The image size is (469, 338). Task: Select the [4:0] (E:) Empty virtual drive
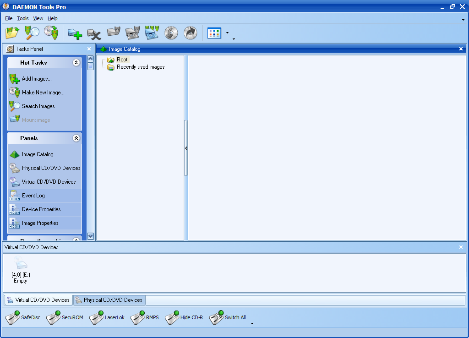pos(21,270)
